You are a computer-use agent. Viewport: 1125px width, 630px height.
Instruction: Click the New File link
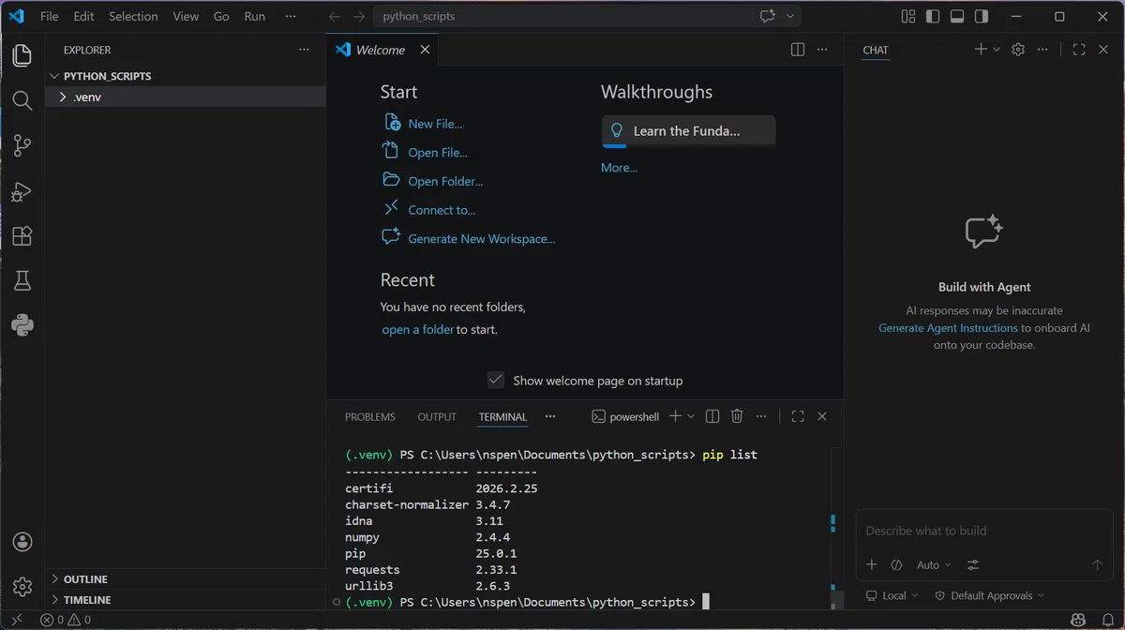435,124
